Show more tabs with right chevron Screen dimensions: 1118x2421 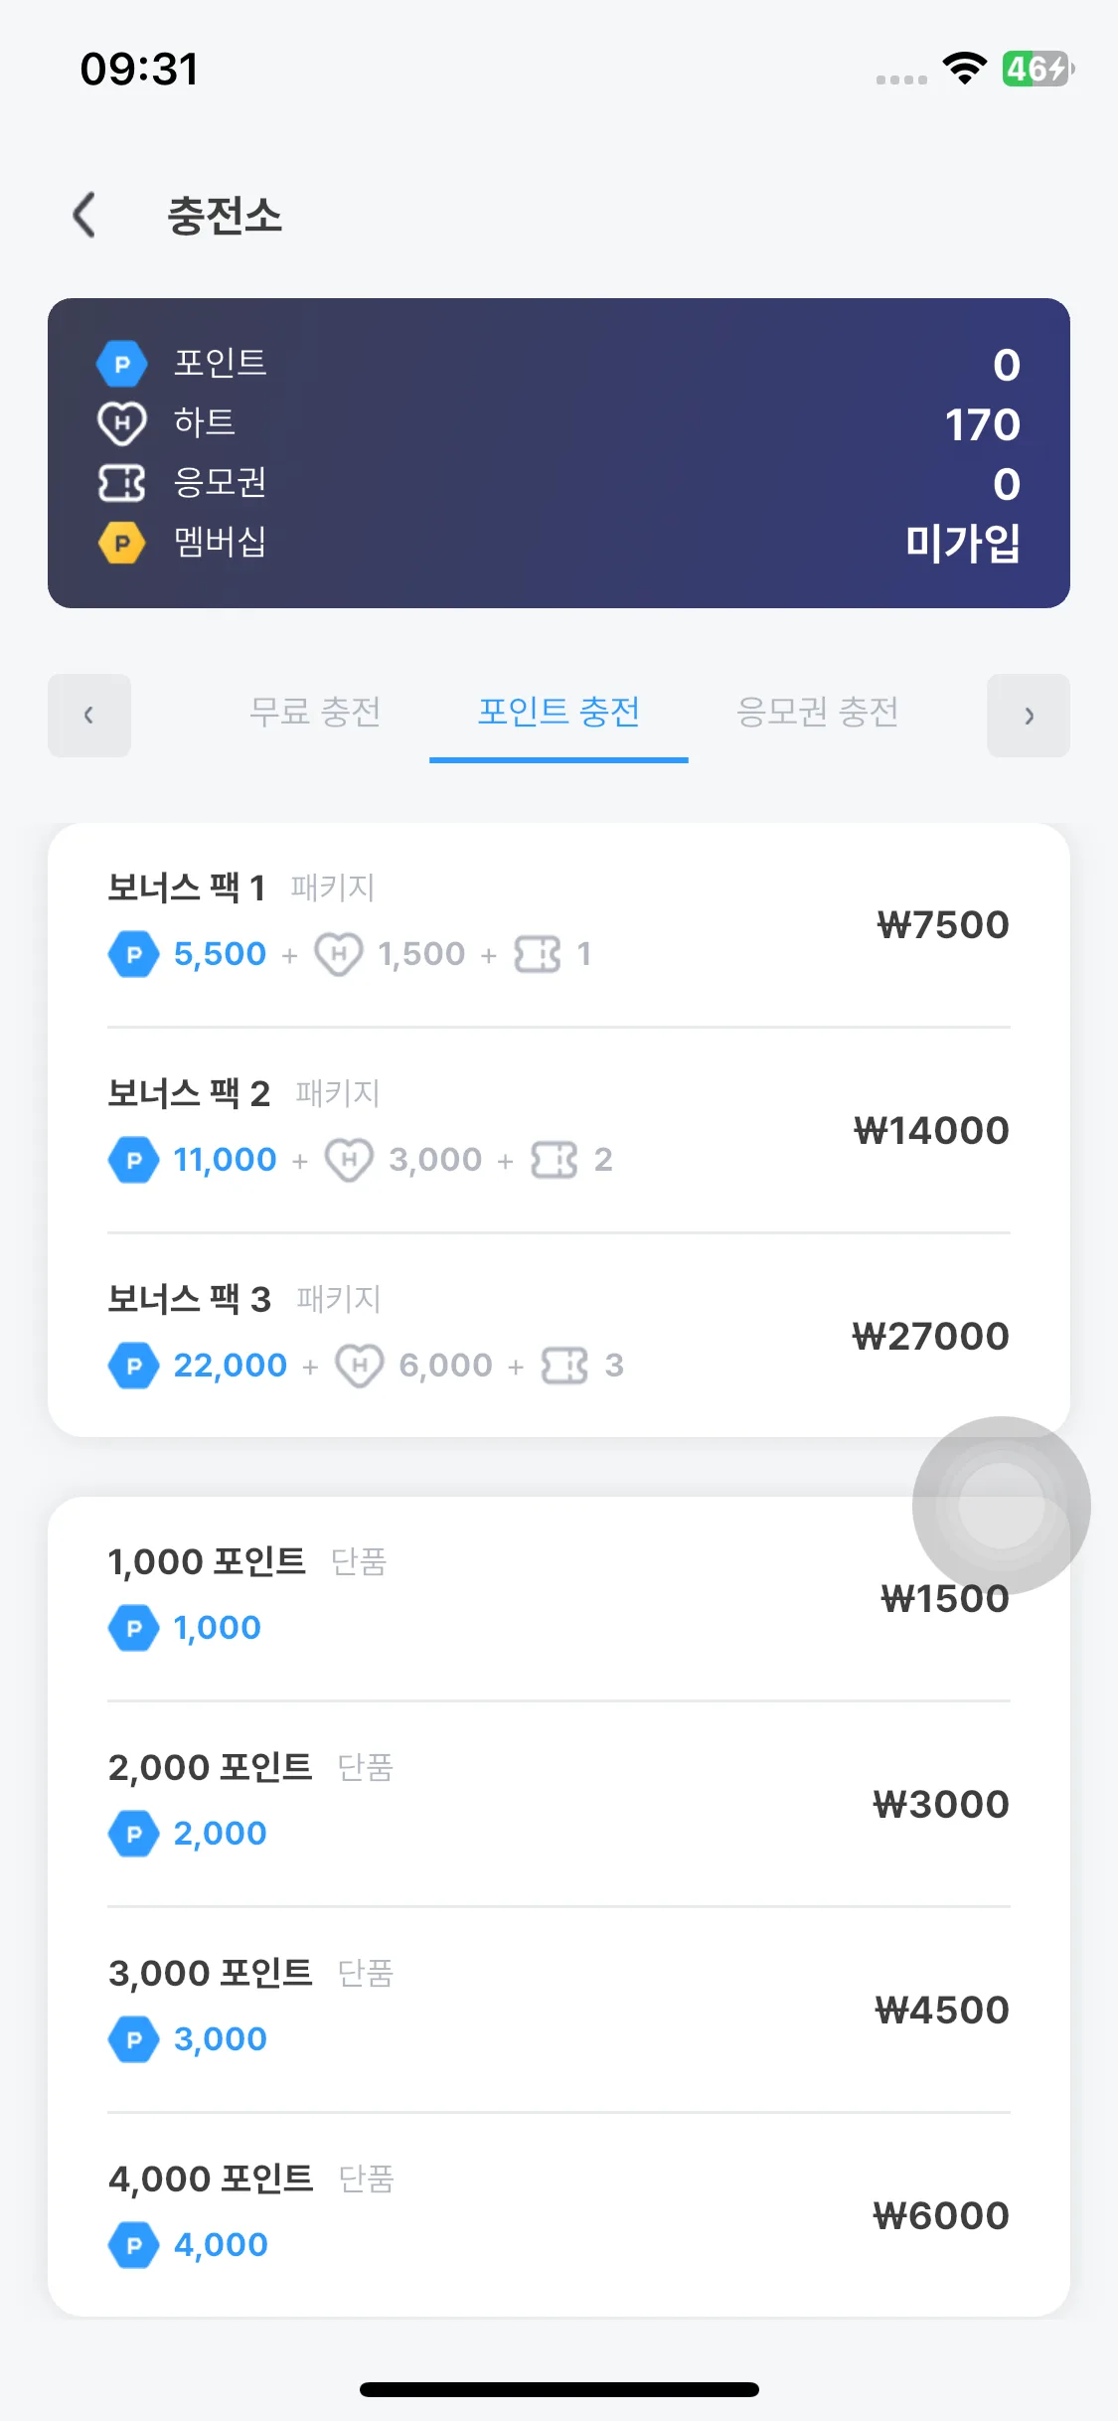coord(1029,716)
